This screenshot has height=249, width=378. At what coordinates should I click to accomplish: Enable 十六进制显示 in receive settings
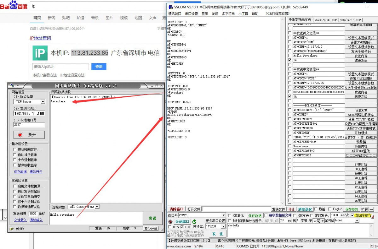click(x=14, y=160)
